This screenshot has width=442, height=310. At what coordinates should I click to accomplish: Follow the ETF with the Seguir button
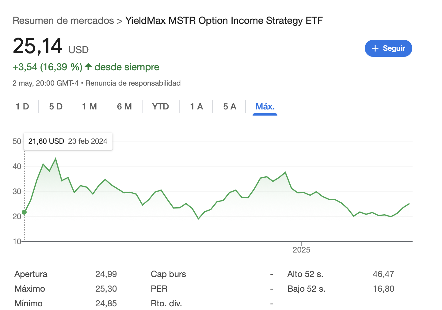(388, 48)
